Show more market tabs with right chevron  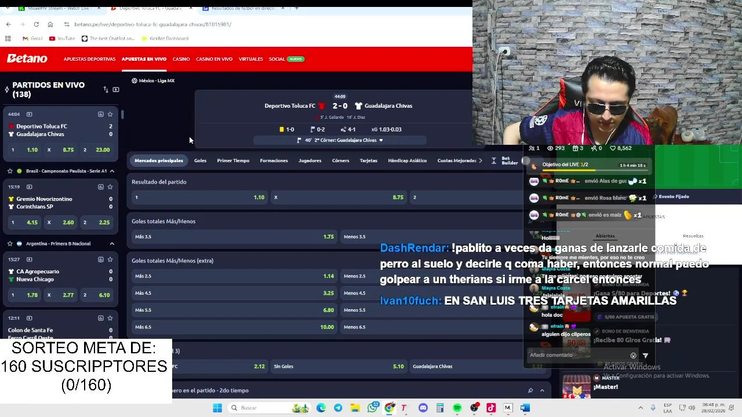[x=480, y=160]
